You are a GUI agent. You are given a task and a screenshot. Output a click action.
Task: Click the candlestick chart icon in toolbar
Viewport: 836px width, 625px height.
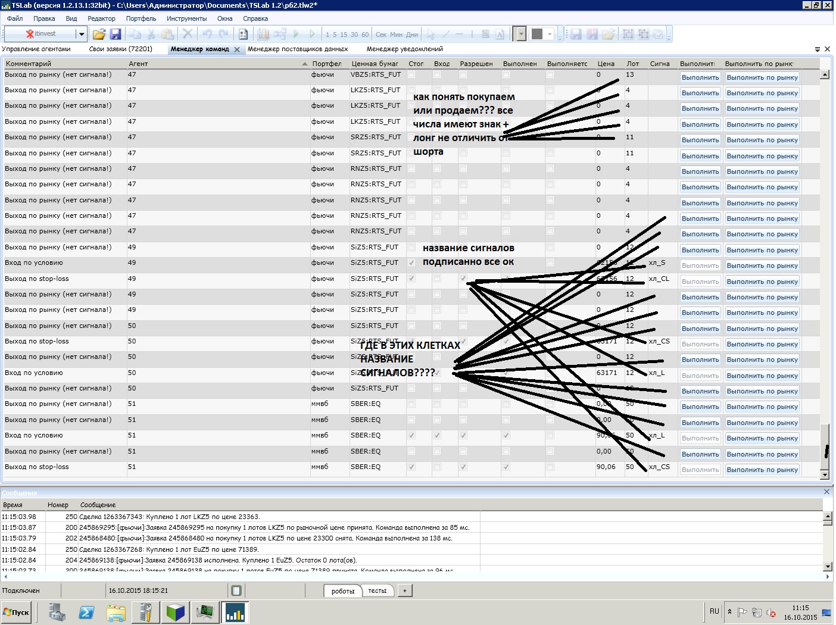pos(263,34)
